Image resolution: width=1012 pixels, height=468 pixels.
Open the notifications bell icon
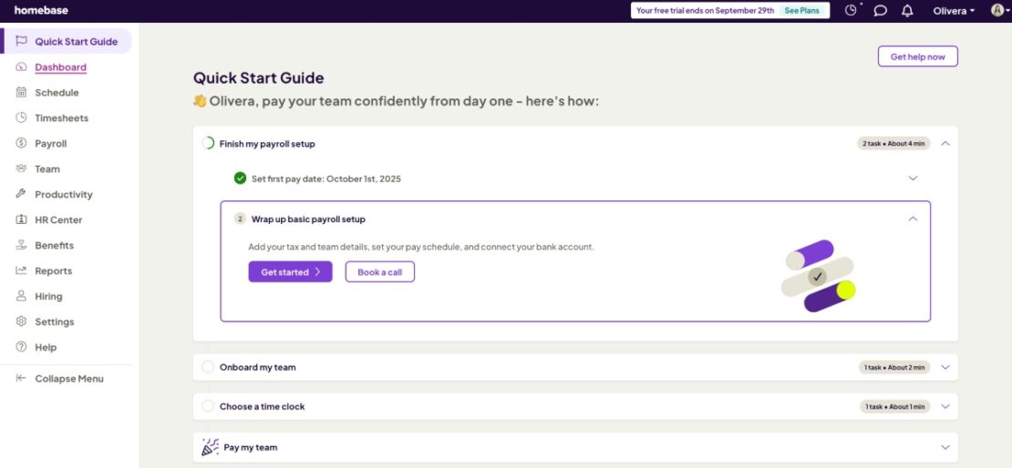tap(907, 11)
